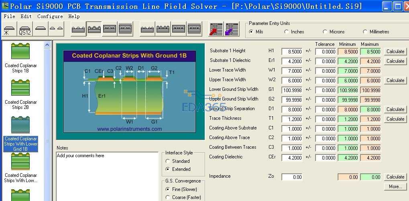Open the Help menu
Viewport: 409px width, 201px height.
pos(74,16)
